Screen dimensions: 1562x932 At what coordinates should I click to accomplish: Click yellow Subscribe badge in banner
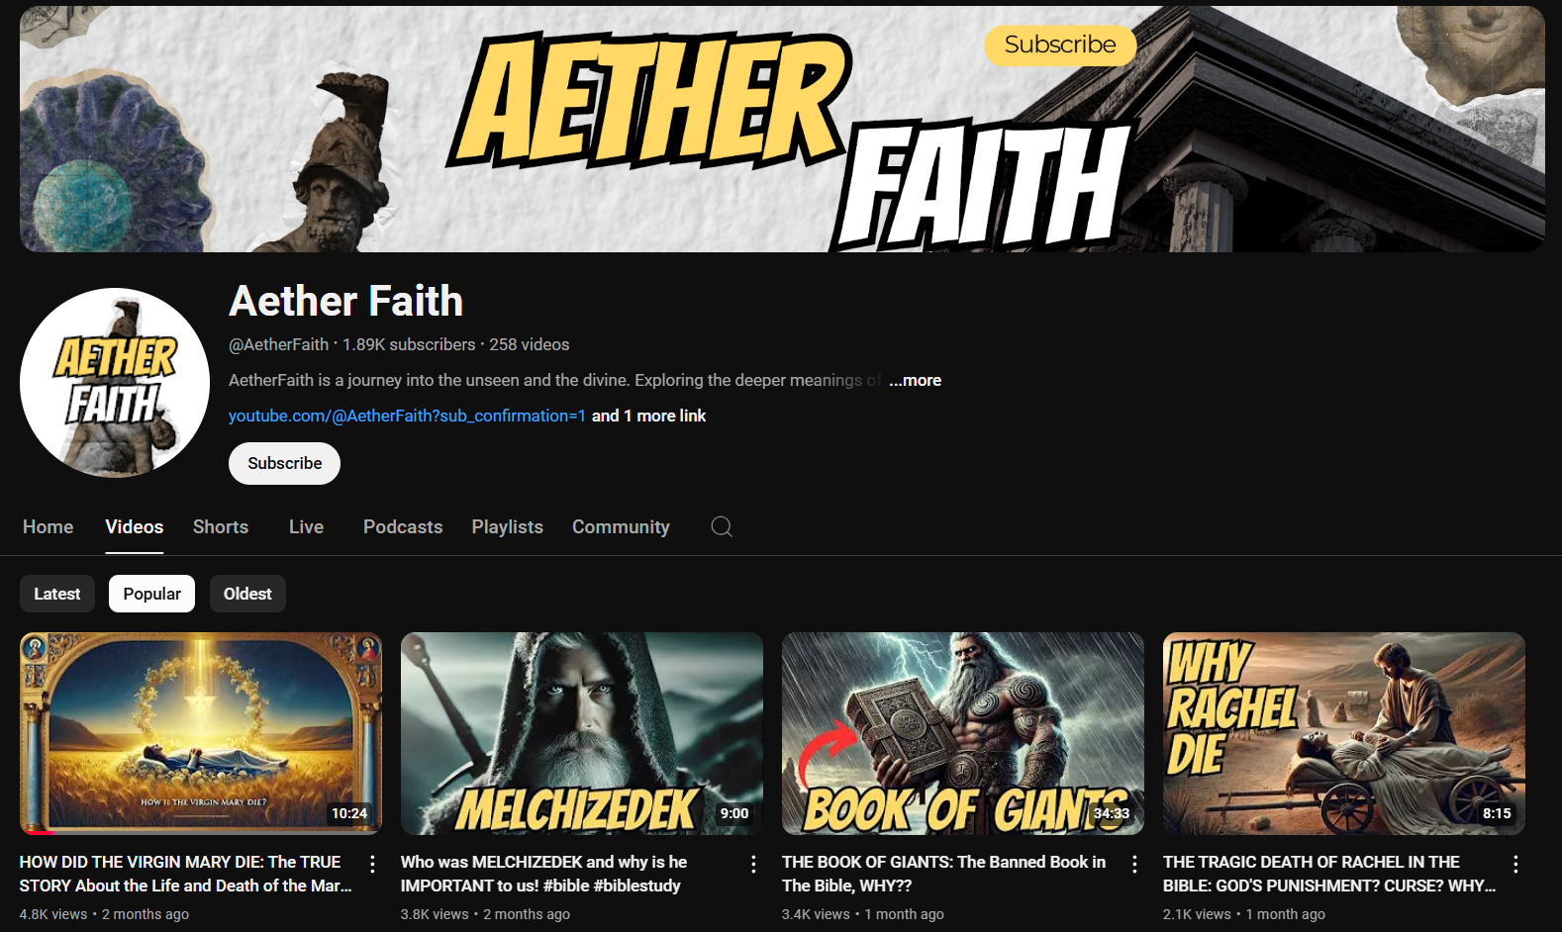click(x=1059, y=46)
